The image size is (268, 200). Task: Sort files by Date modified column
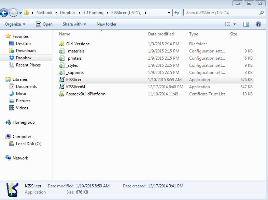pos(161,34)
